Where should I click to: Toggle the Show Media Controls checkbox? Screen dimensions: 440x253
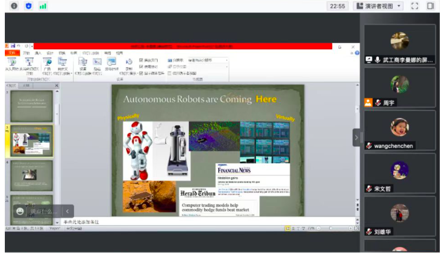141,73
